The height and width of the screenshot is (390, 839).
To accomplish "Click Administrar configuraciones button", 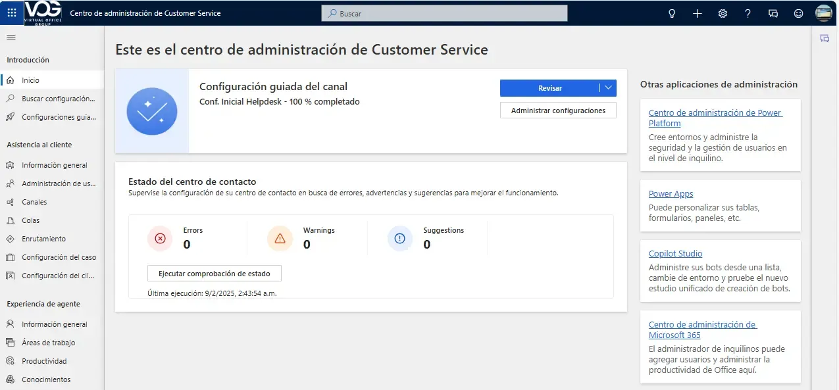I will pos(558,110).
